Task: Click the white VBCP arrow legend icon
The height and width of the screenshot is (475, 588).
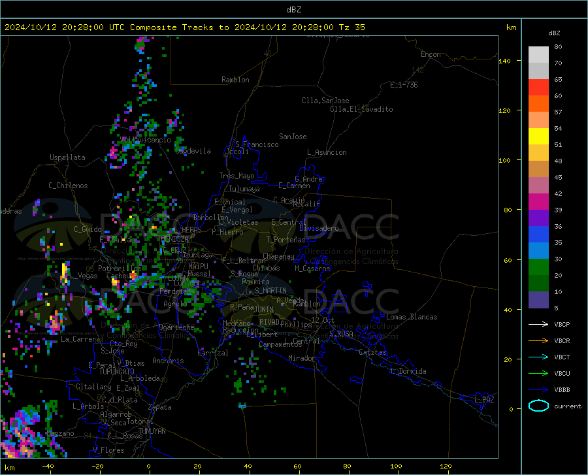Action: 538,324
